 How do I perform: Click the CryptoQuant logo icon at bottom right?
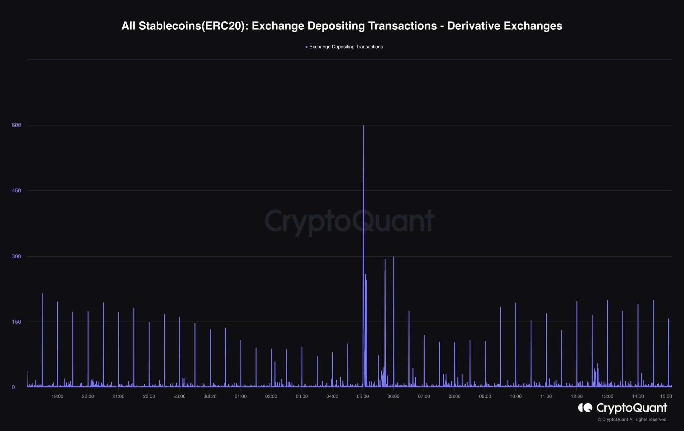pos(585,408)
